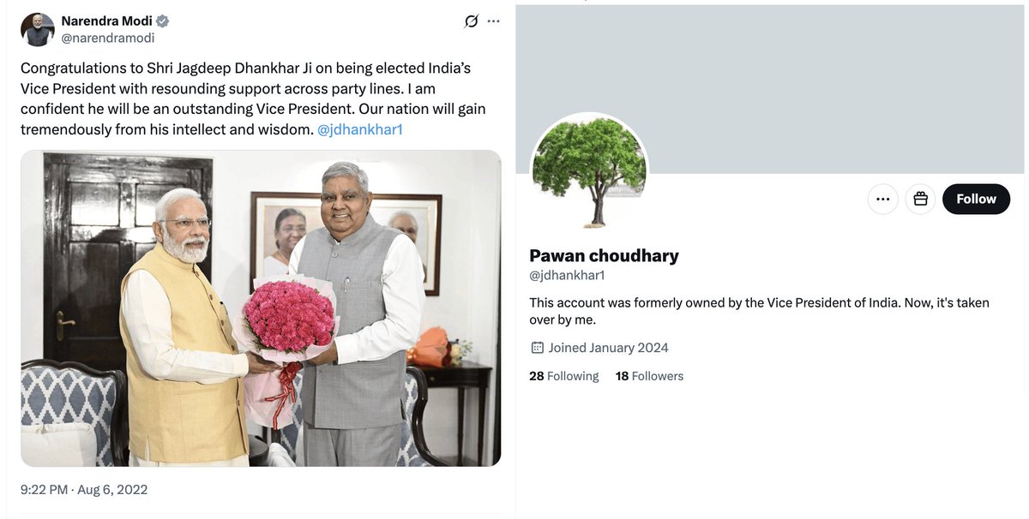Click the @jdhankhar1 mention in the tweet text
The height and width of the screenshot is (519, 1029).
[360, 129]
